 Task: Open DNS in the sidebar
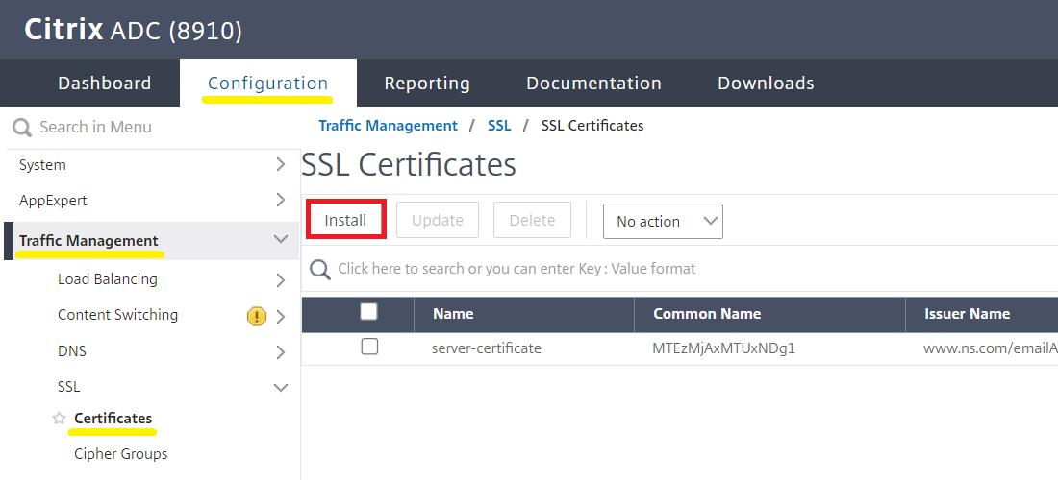(x=72, y=351)
